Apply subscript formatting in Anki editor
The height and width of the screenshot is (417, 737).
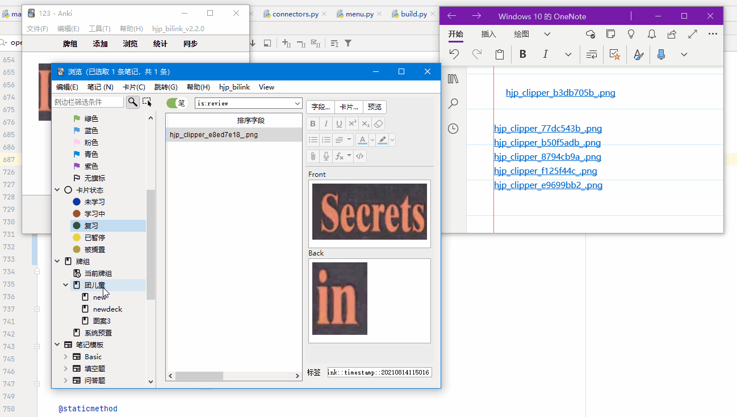pos(366,124)
